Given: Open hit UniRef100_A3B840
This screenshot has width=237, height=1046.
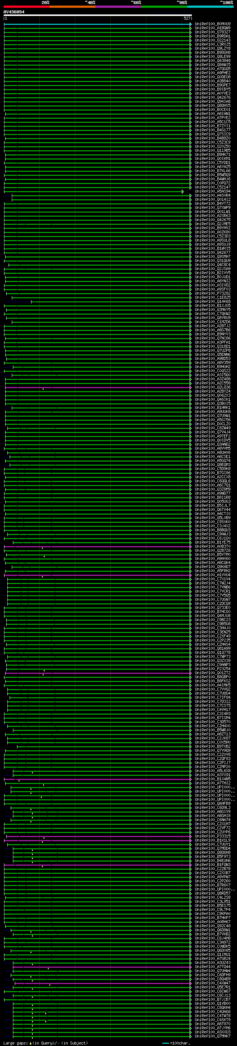Looking at the screenshot, I should click(x=212, y=81).
